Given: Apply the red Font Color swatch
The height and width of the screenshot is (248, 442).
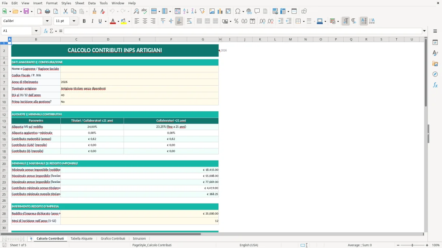Looking at the screenshot, I should pos(113,21).
